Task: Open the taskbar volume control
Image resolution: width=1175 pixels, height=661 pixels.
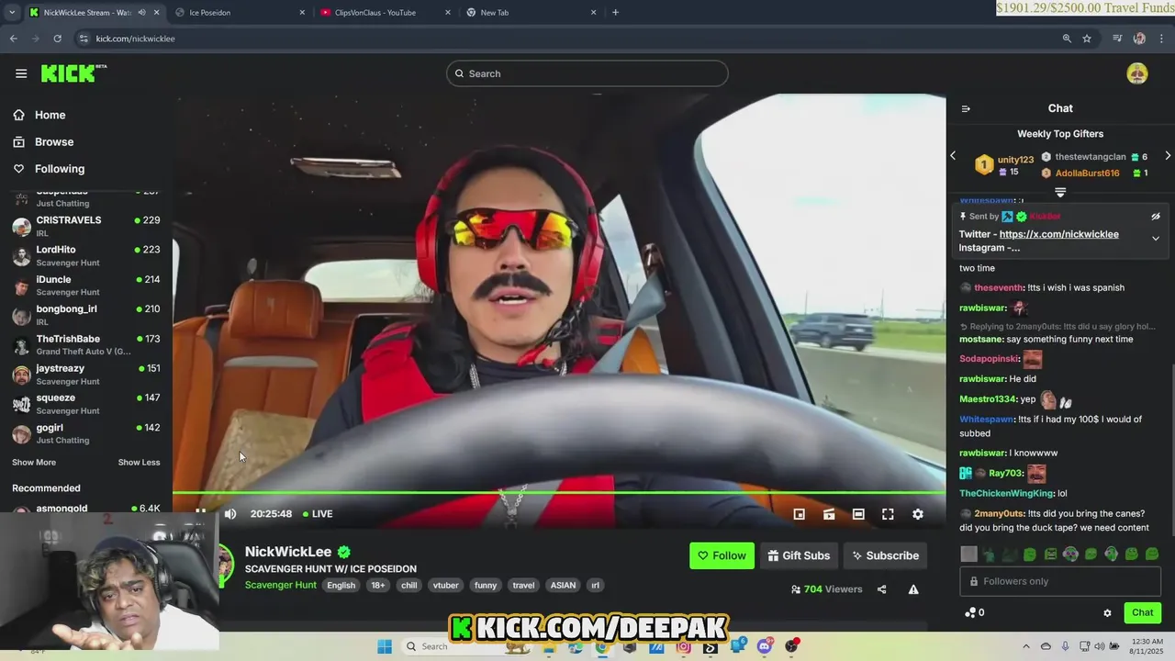Action: tap(1101, 646)
